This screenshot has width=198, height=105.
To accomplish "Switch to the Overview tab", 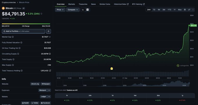I will 61,4.
